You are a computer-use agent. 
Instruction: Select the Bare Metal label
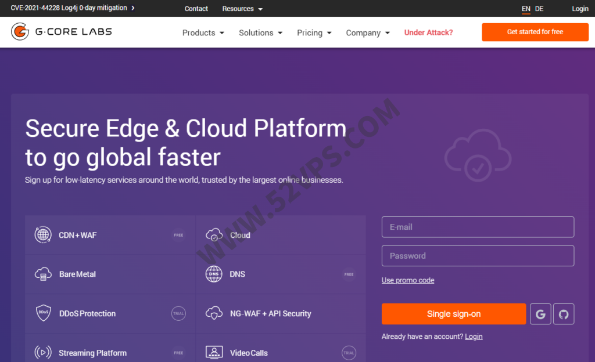[x=77, y=274]
